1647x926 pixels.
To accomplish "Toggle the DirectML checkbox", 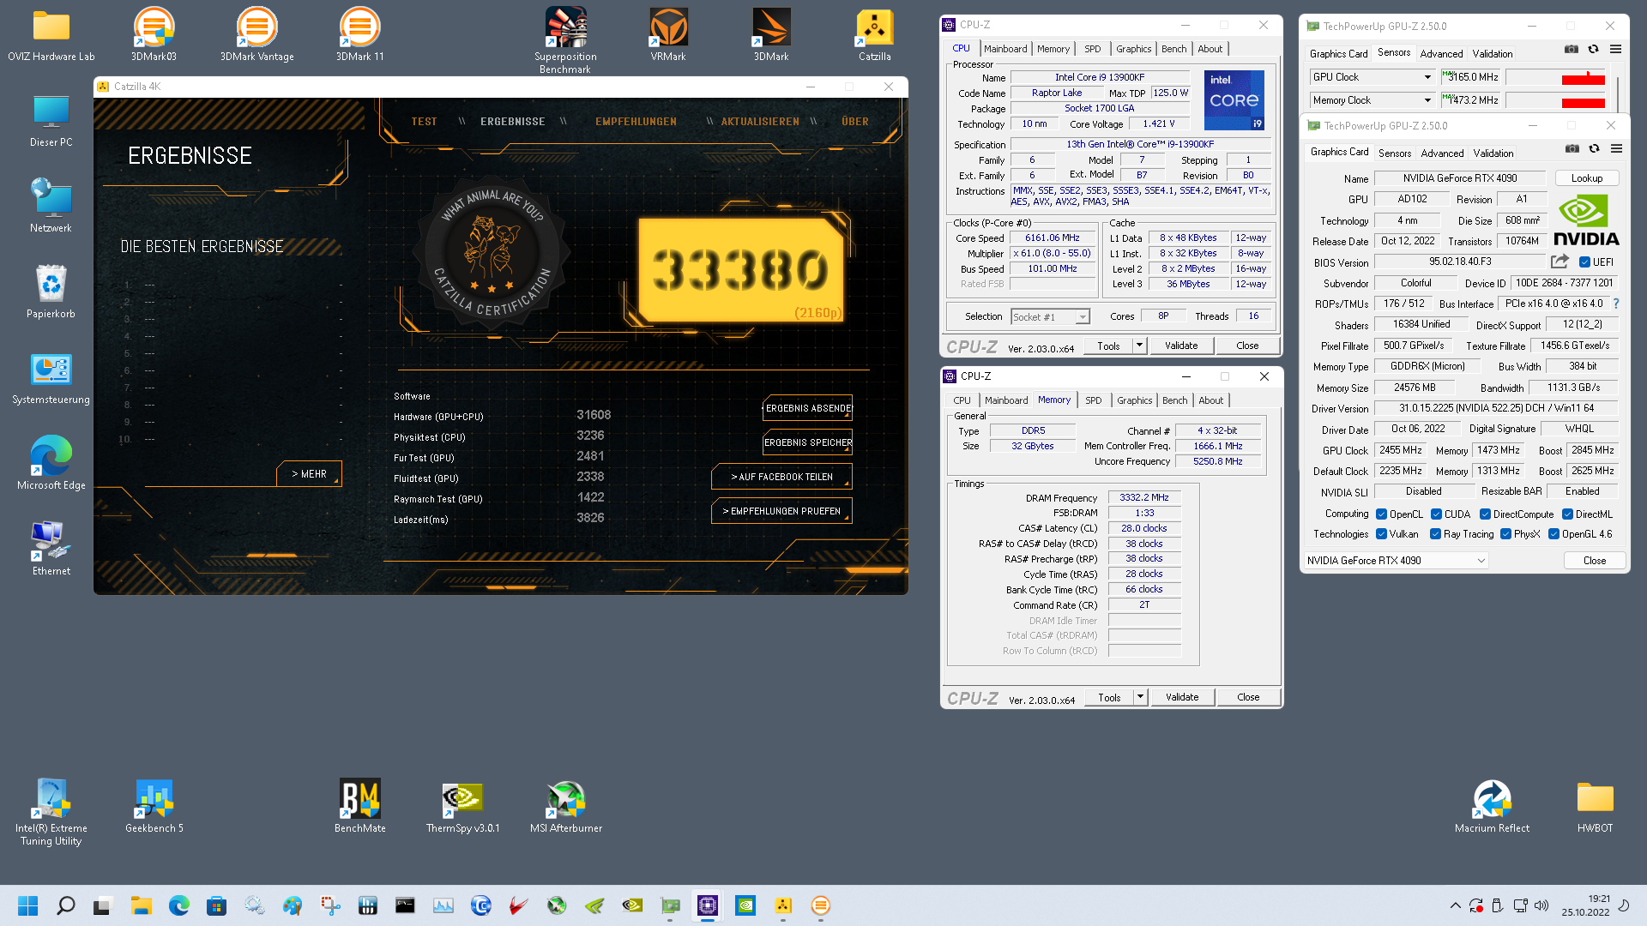I will pos(1567,514).
